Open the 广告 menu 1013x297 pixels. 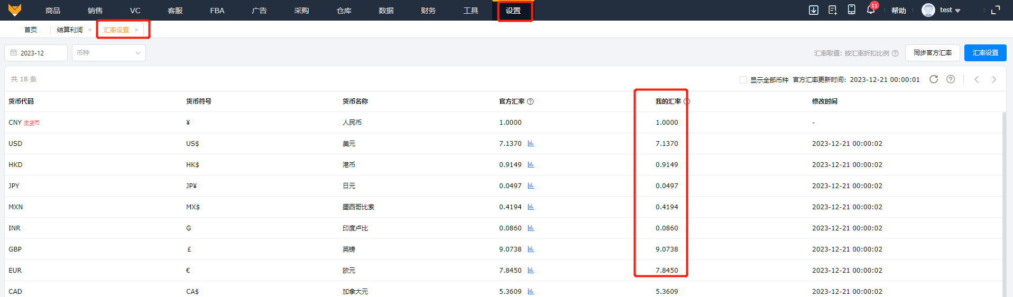(x=259, y=11)
